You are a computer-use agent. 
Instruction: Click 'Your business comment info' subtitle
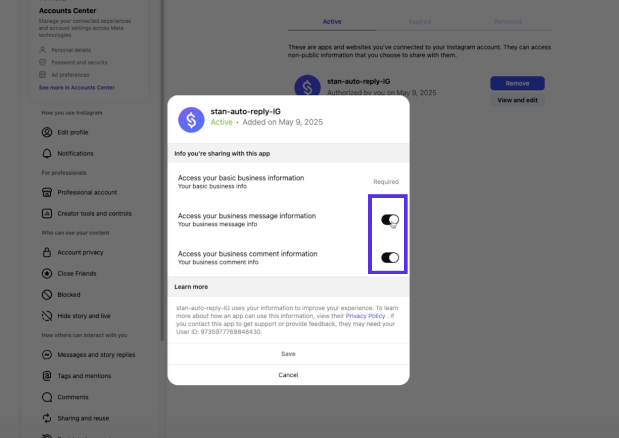pyautogui.click(x=218, y=262)
